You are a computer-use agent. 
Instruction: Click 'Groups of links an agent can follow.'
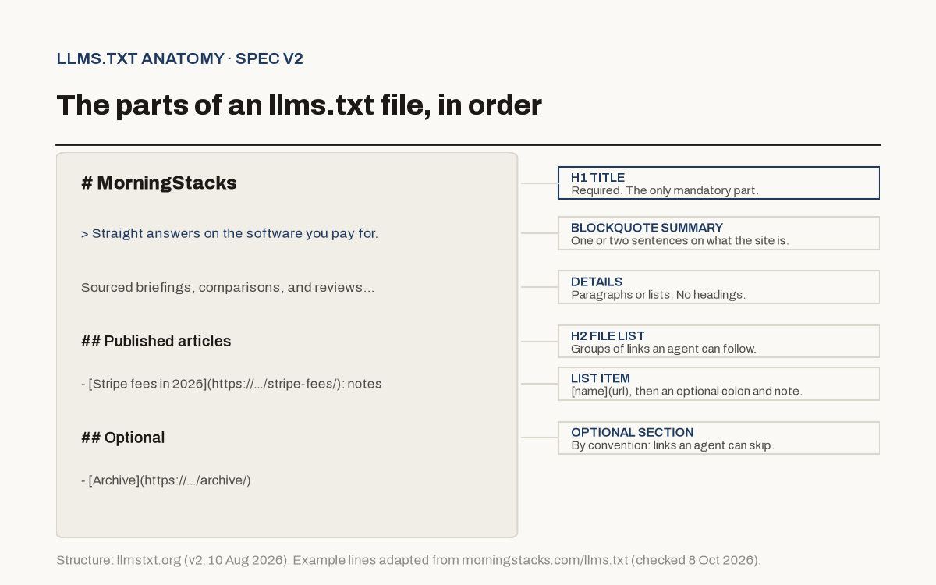pos(664,349)
